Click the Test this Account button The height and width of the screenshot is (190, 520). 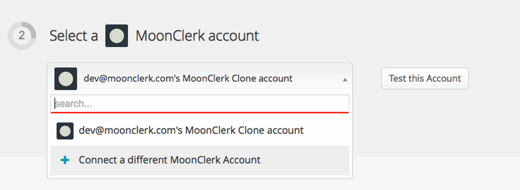click(425, 79)
